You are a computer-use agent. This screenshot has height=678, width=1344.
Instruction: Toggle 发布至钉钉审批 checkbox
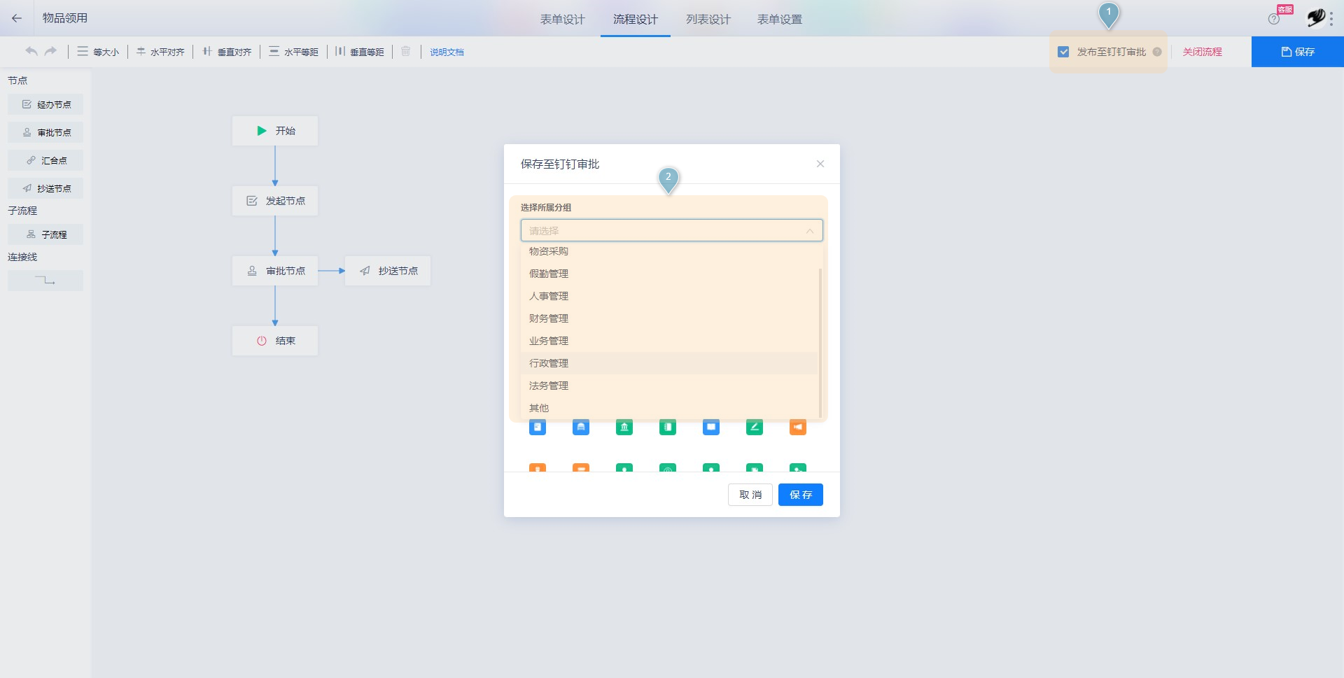[x=1063, y=52]
